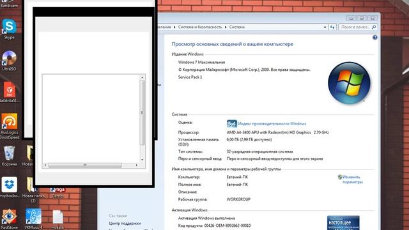Click computer name 'Евгений-ПК' next to Компьютер
Viewport: 409px width, 230px height.
pyautogui.click(x=237, y=177)
